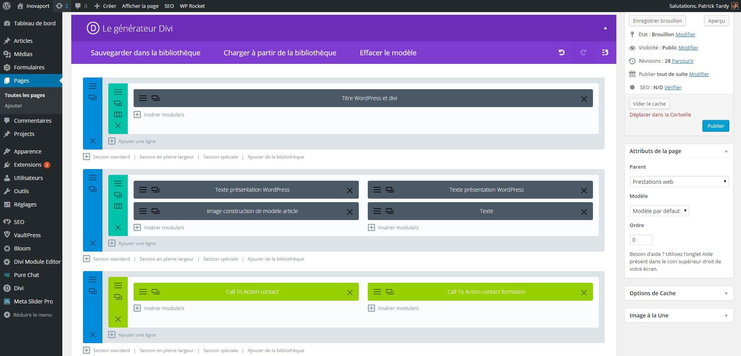The image size is (741, 356).
Task: Open the comments bubble in admin bar
Action: [81, 6]
